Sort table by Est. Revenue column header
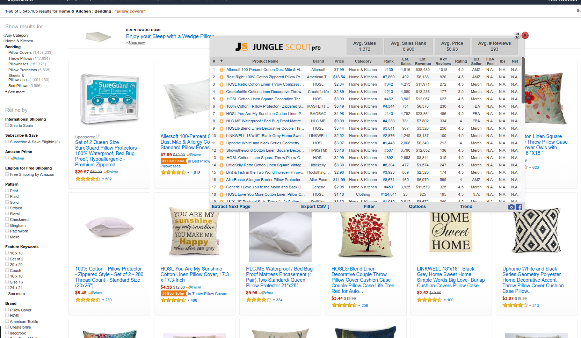Viewport: 581px width, 338px height. coord(423,62)
